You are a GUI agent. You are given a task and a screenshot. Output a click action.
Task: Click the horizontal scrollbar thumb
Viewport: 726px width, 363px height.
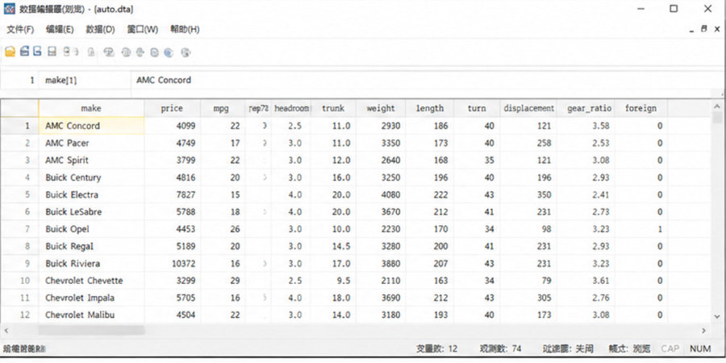[91, 331]
